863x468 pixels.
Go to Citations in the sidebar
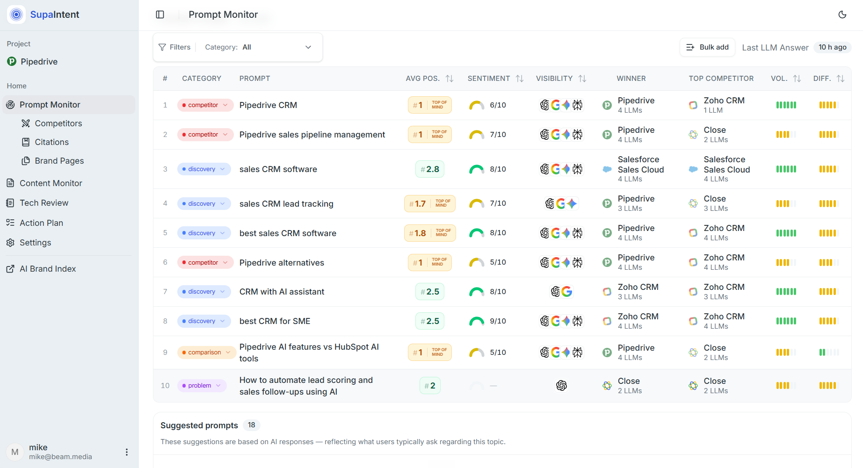(52, 142)
